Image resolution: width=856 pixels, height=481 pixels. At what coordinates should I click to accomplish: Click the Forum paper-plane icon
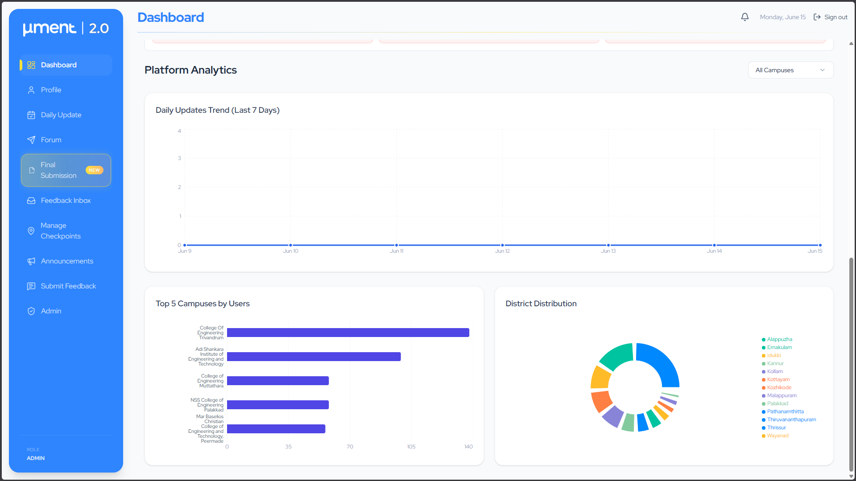31,140
